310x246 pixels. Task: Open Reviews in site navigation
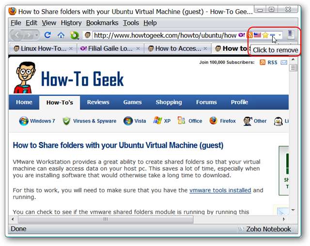[98, 102]
